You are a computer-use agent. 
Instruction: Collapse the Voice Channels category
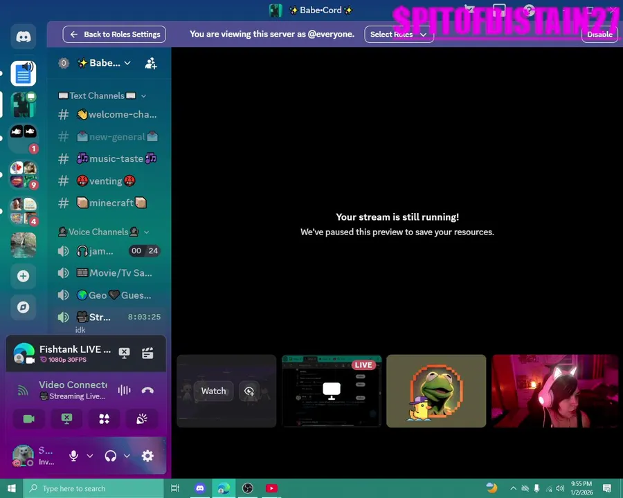[103, 232]
